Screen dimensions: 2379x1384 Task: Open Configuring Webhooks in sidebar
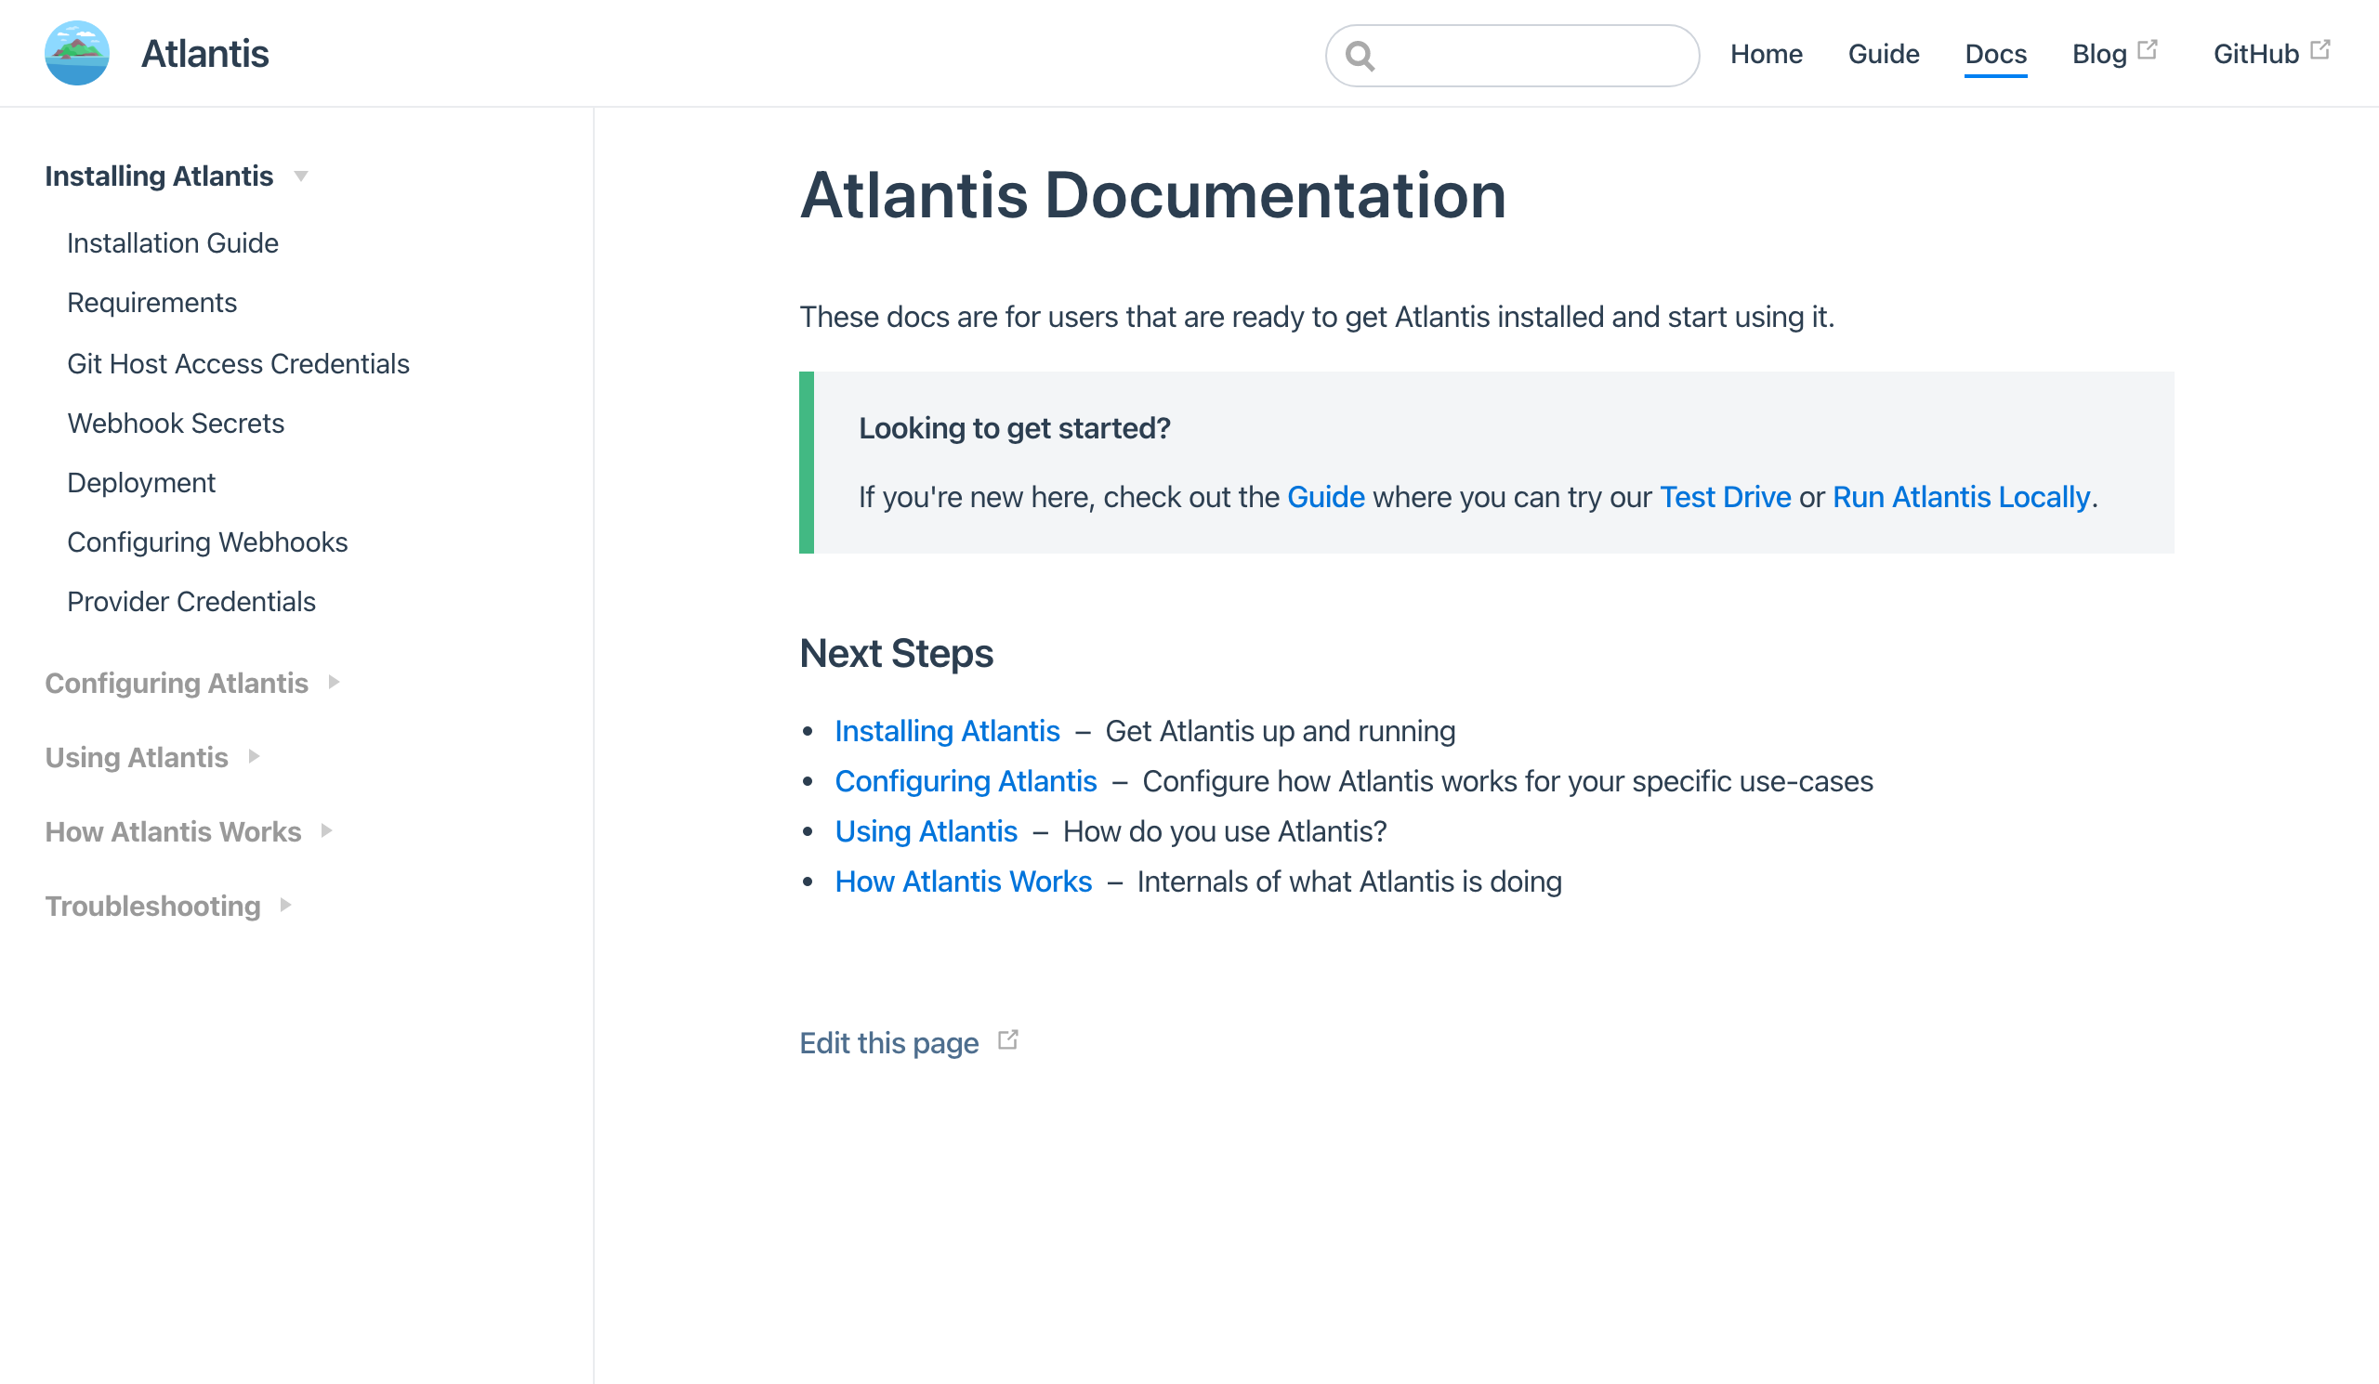[x=207, y=542]
